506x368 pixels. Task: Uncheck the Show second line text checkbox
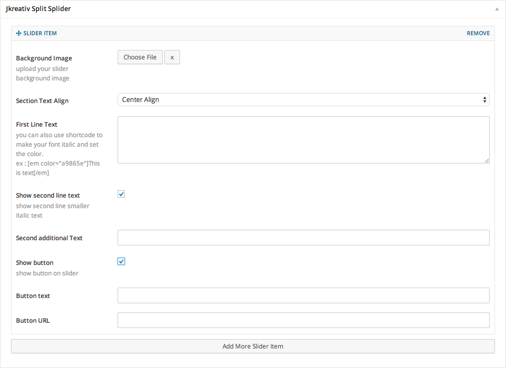[121, 194]
